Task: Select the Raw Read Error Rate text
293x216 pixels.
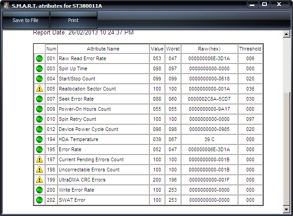Action: click(82, 58)
